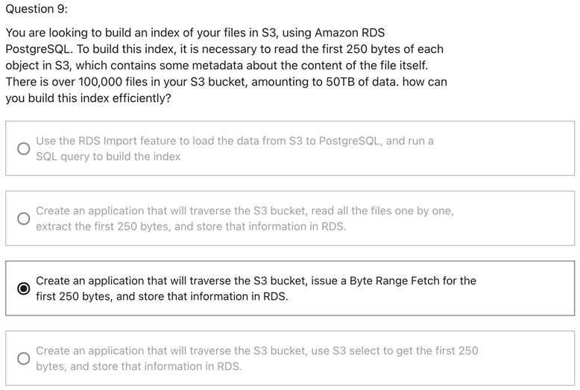Viewport: 580px width, 390px height.
Task: Click 'Amazon RDS' in the question text
Action: [x=350, y=33]
